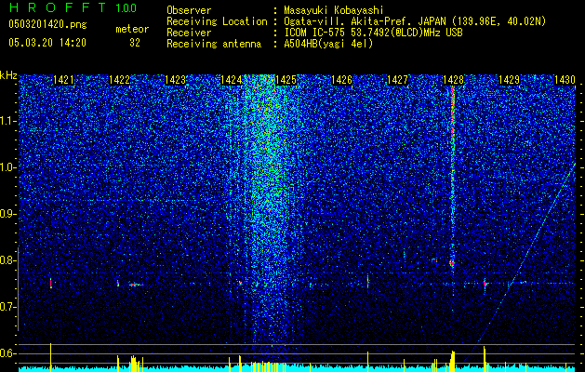Screen dimensions: 585x372
Task: Click the 0.9 frequency axis label
Action: (7, 214)
